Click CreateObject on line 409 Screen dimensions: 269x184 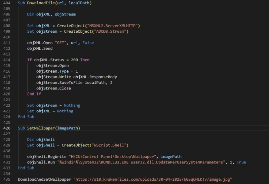coord(78,31)
